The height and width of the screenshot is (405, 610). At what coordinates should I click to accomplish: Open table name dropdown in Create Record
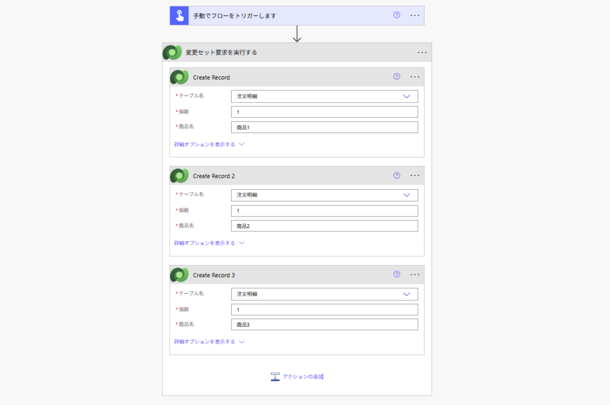[407, 96]
